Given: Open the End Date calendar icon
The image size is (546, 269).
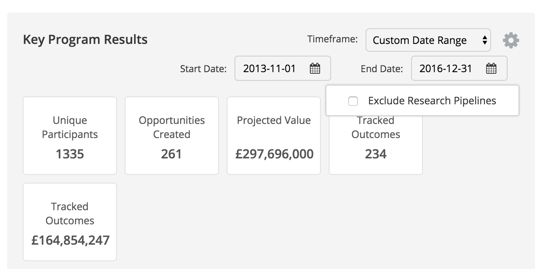Looking at the screenshot, I should point(491,69).
